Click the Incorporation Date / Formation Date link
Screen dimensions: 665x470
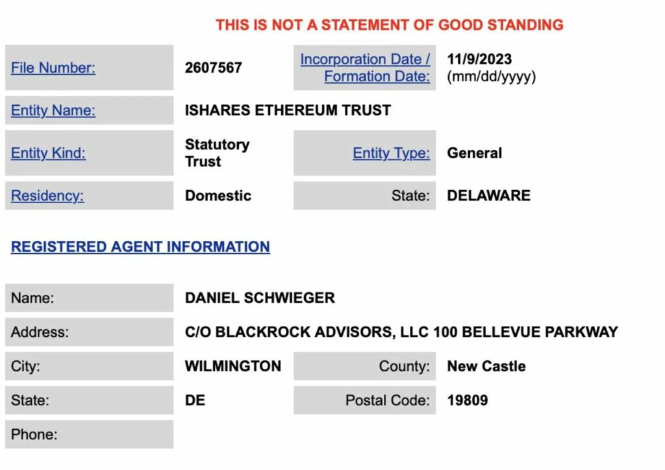coord(364,68)
